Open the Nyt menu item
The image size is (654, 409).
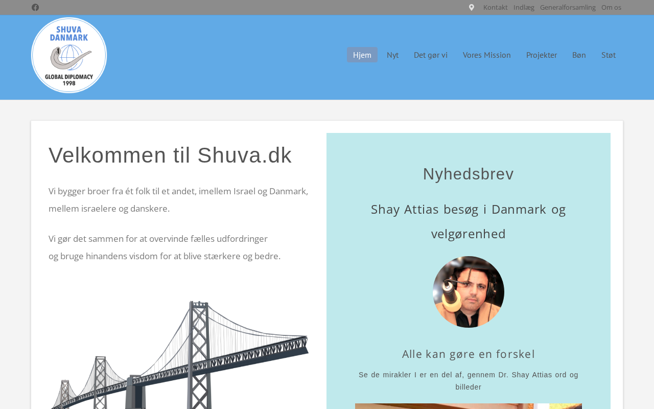point(392,55)
